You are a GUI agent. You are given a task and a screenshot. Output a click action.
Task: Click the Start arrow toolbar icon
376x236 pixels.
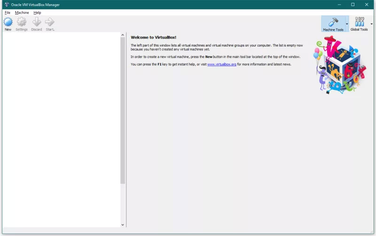pos(50,22)
